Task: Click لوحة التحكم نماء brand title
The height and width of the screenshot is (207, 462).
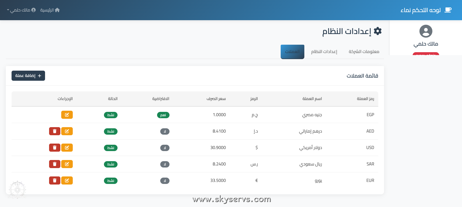Action: point(420,10)
